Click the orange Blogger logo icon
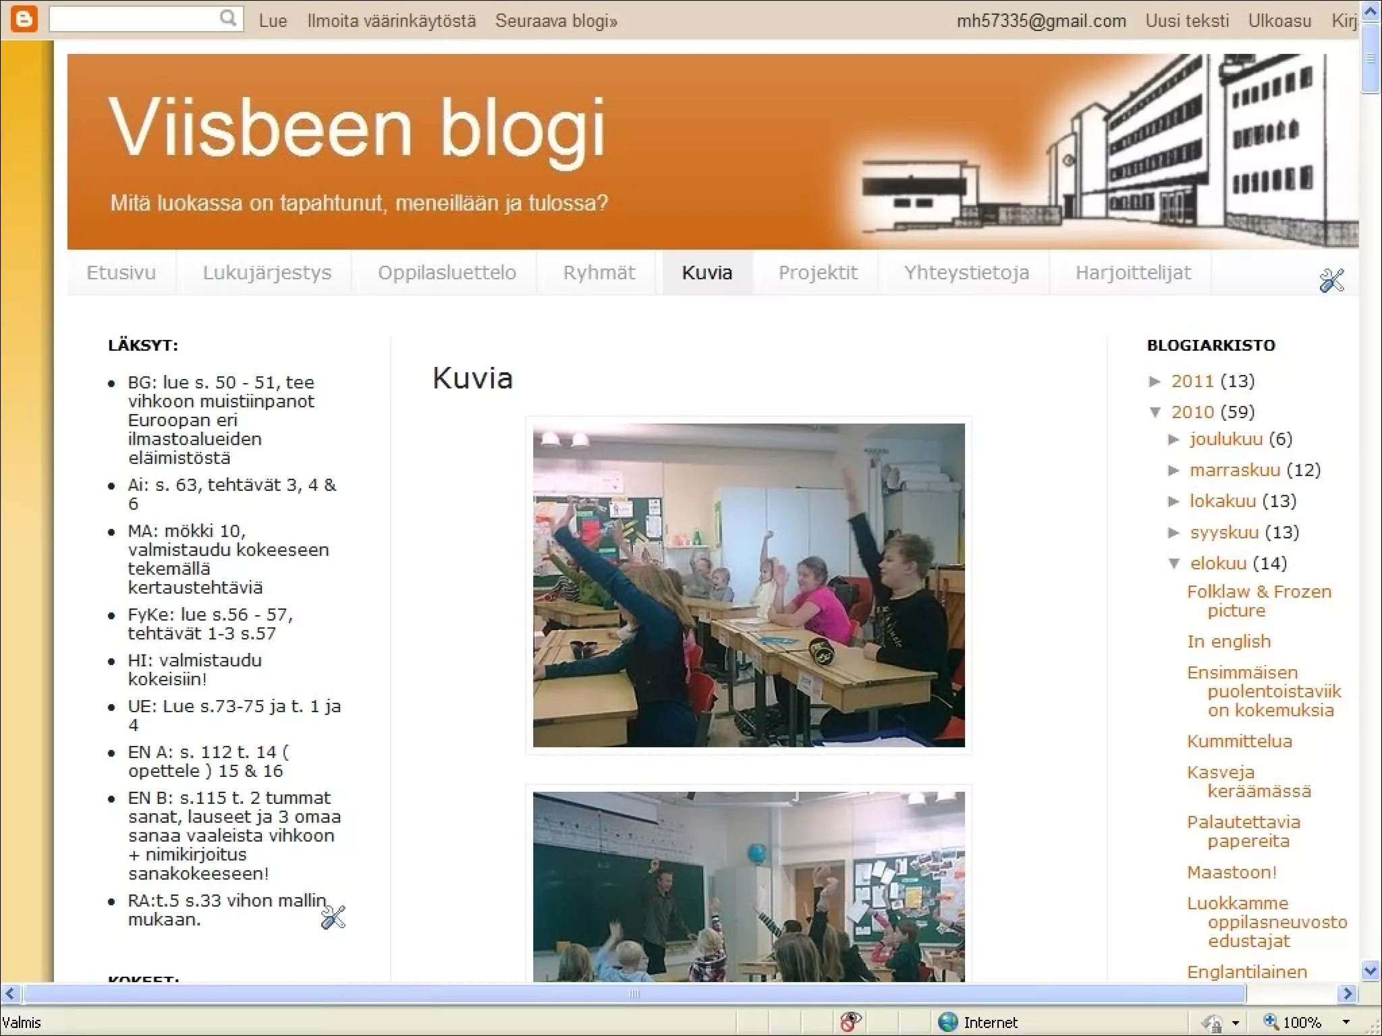 pos(24,20)
